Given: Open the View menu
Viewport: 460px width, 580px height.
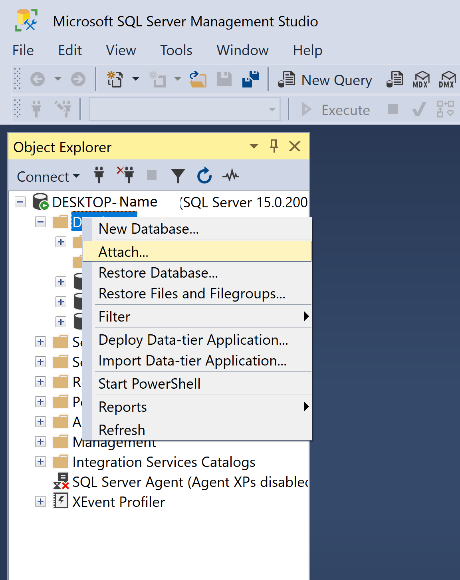Looking at the screenshot, I should [121, 50].
